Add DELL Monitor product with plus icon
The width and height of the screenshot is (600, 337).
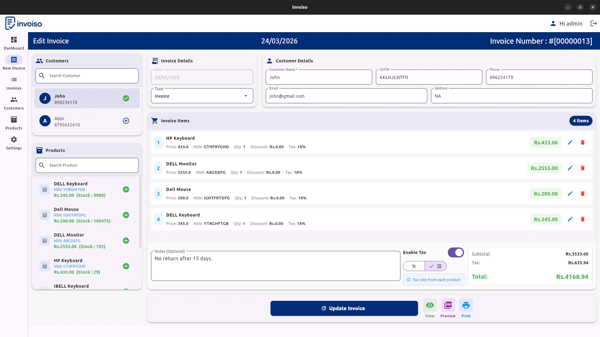126,241
